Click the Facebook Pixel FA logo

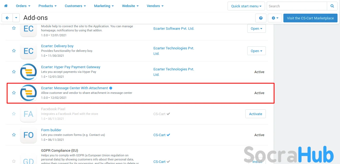coord(28,114)
